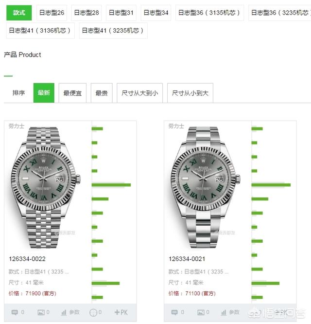Open the 126334-0022 product title link
The width and height of the screenshot is (311, 324).
tap(27, 259)
